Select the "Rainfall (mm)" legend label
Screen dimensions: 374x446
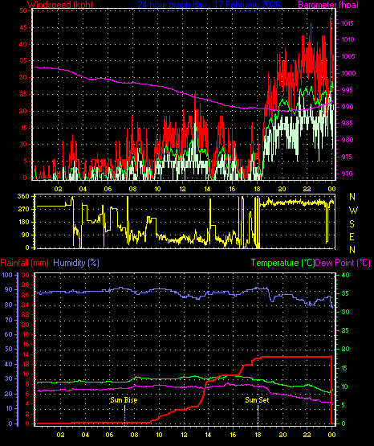pos(24,263)
